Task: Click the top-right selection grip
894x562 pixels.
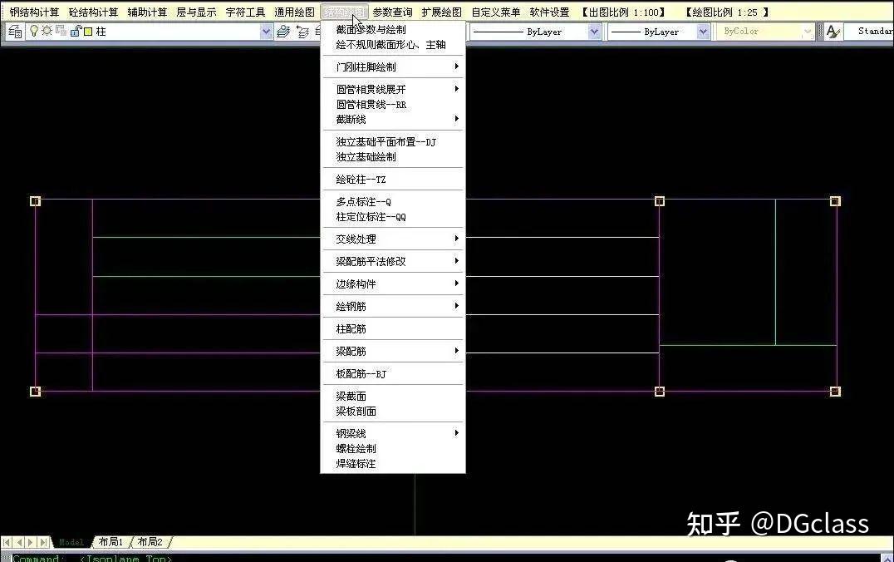Action: tap(835, 201)
